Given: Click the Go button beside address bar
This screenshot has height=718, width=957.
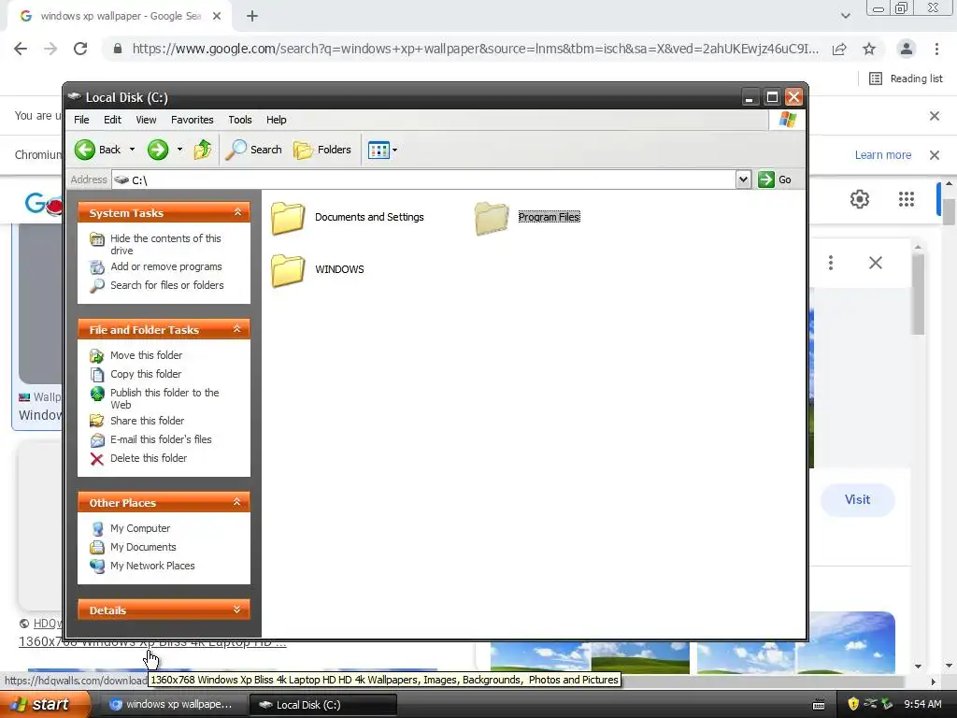Looking at the screenshot, I should coord(775,179).
